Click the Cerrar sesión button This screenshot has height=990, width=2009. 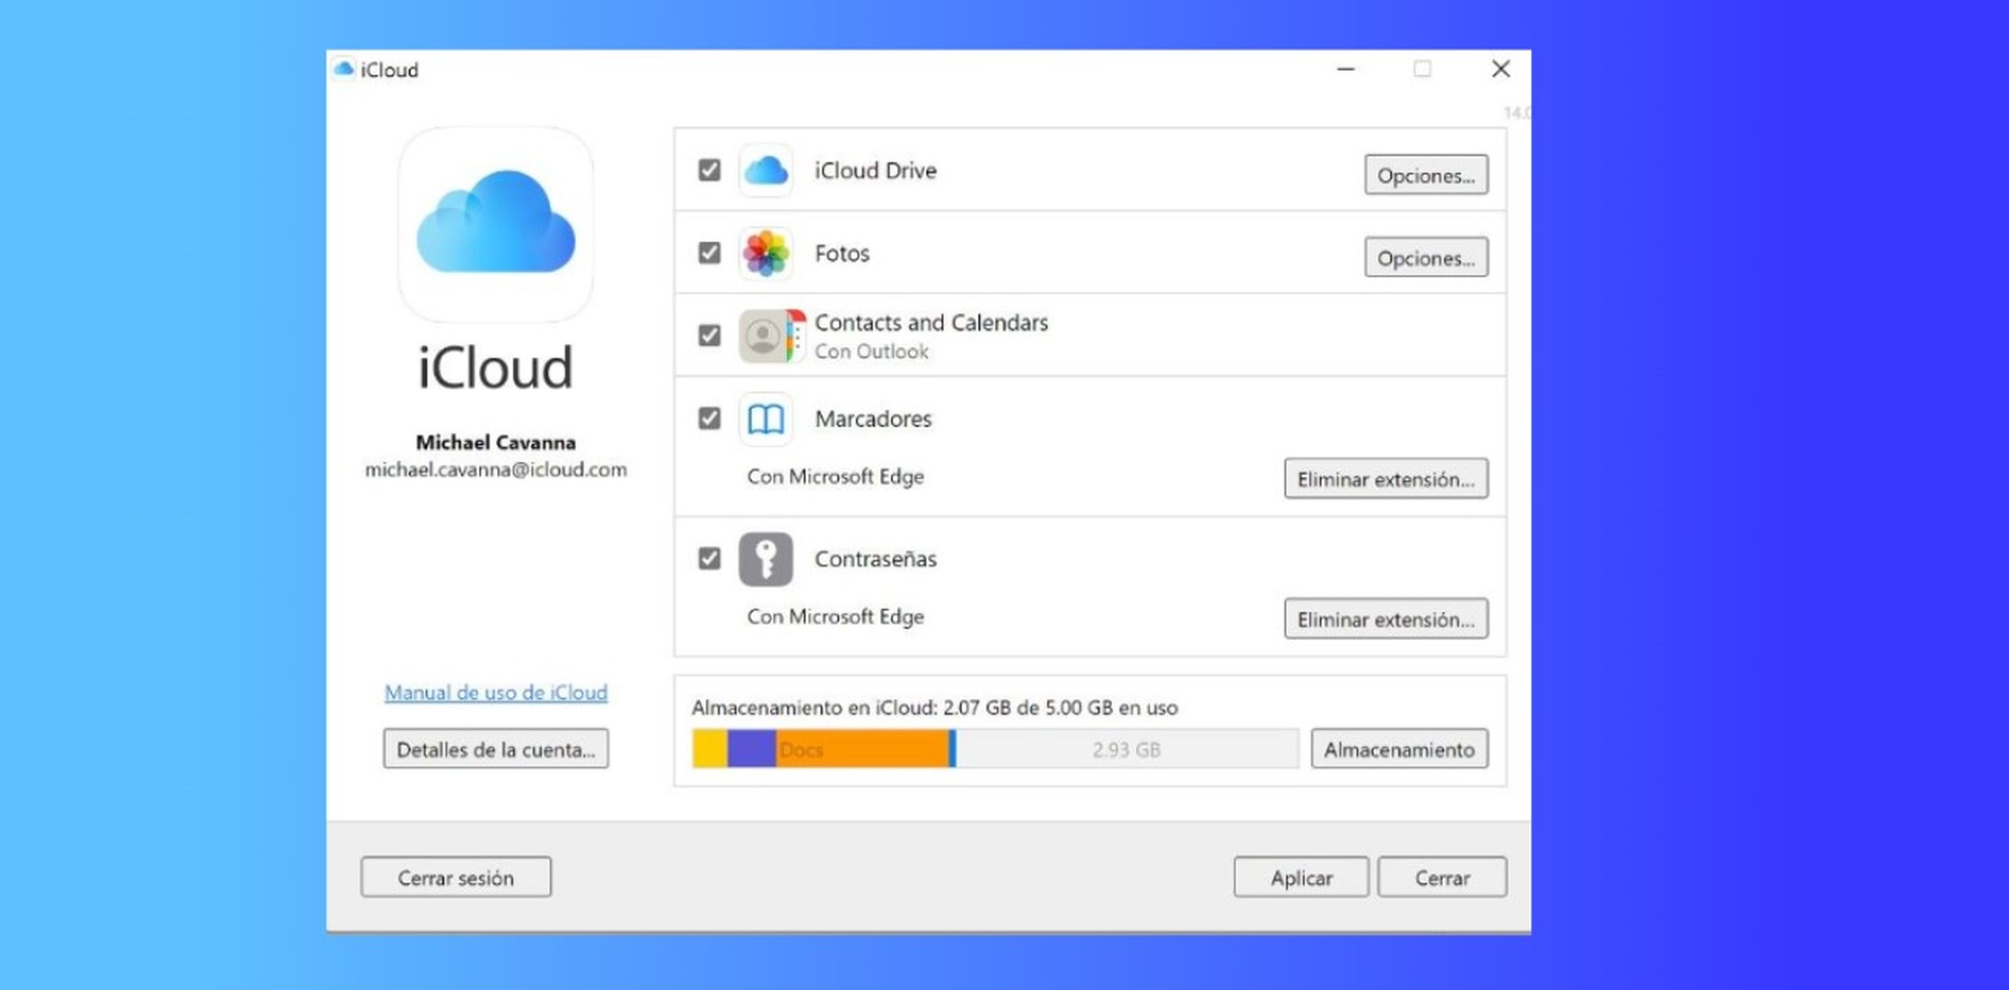pos(456,877)
